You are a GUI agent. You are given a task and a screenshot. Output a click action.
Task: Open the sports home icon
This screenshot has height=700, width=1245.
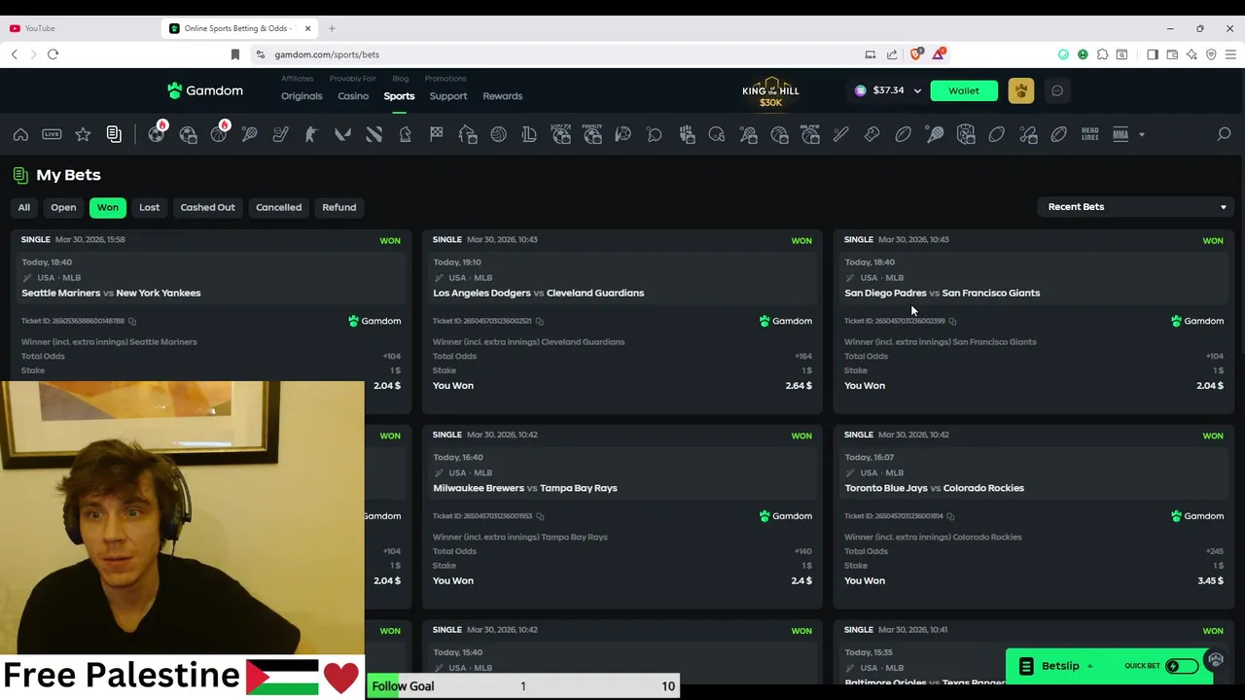pos(20,134)
